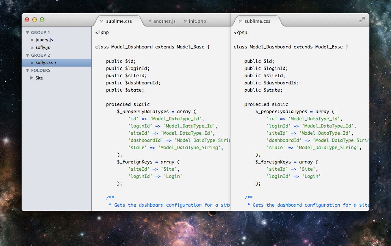Collapse the GROUP 1 section

(x=27, y=33)
